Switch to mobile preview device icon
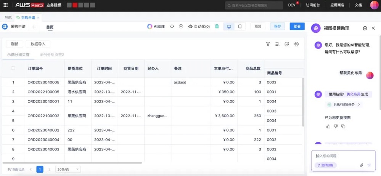 click(240, 26)
